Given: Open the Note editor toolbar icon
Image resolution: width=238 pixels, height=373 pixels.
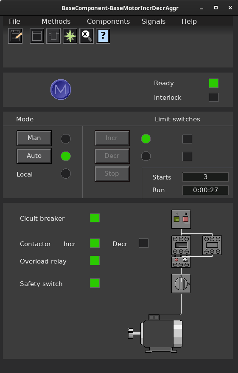Looking at the screenshot, I should point(15,36).
